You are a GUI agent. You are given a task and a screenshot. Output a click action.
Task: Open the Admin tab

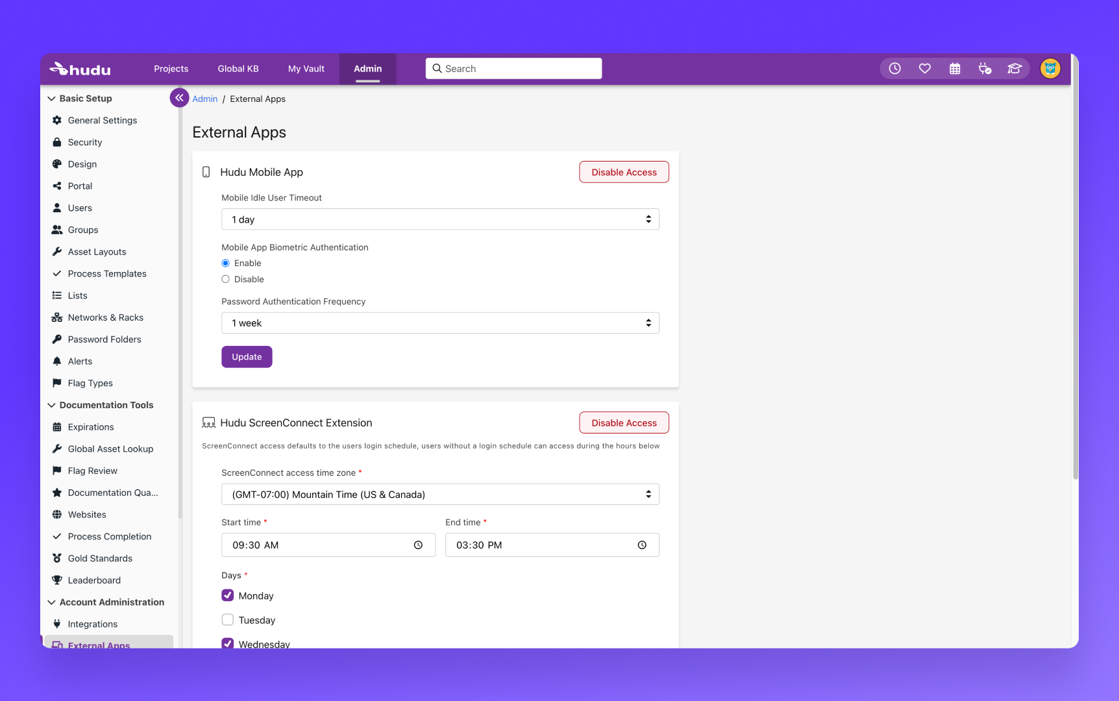[x=368, y=69]
